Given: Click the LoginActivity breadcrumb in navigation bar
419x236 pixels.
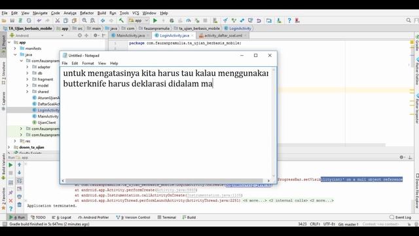Looking at the screenshot, I should (238, 28).
